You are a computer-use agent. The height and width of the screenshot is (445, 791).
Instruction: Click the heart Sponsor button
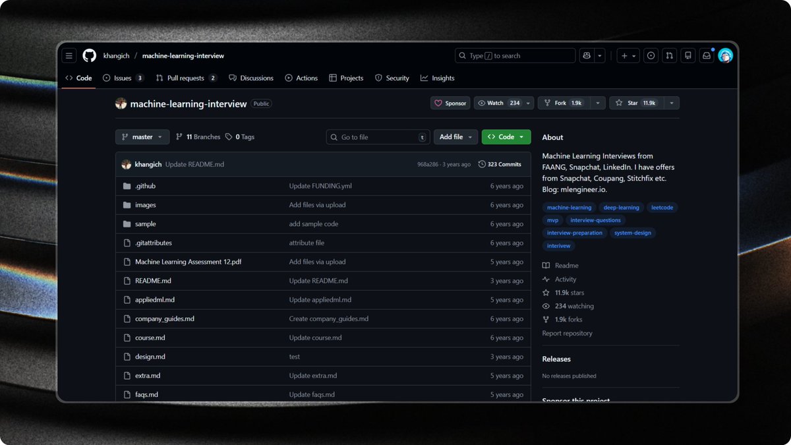pyautogui.click(x=450, y=104)
